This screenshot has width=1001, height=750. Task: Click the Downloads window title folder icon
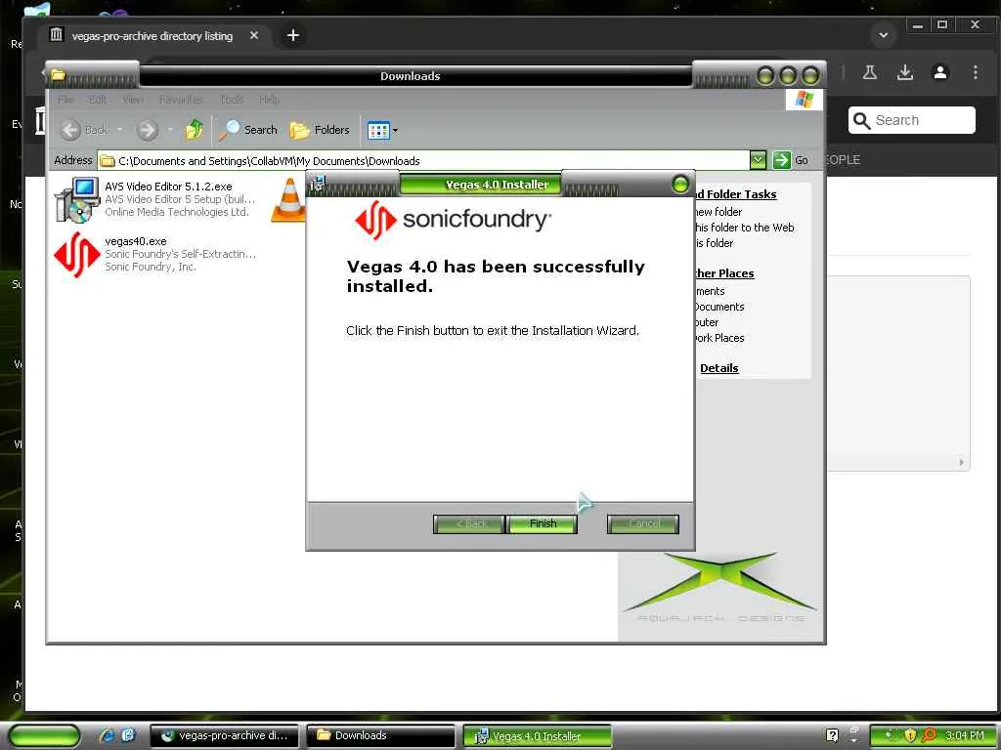(58, 74)
